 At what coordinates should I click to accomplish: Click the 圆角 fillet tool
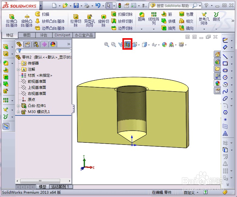(x=141, y=17)
